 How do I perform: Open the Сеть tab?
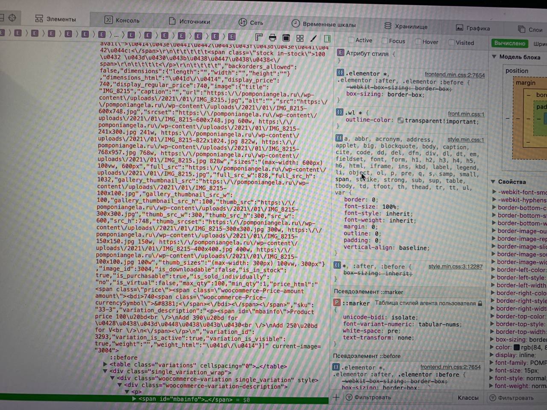coord(251,23)
